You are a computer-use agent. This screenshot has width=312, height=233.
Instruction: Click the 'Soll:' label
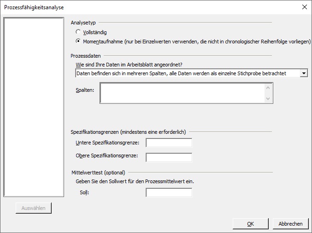pyautogui.click(x=84, y=192)
